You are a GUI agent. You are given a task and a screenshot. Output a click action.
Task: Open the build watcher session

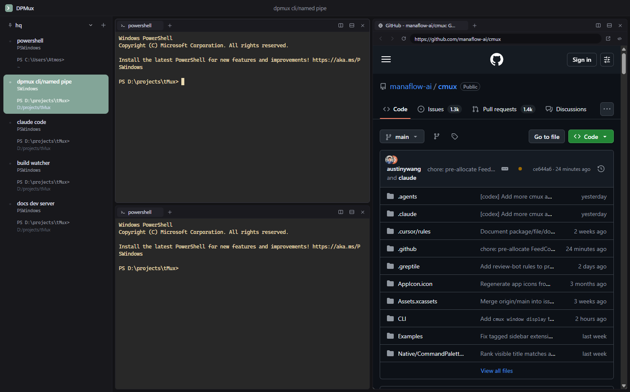click(56, 176)
